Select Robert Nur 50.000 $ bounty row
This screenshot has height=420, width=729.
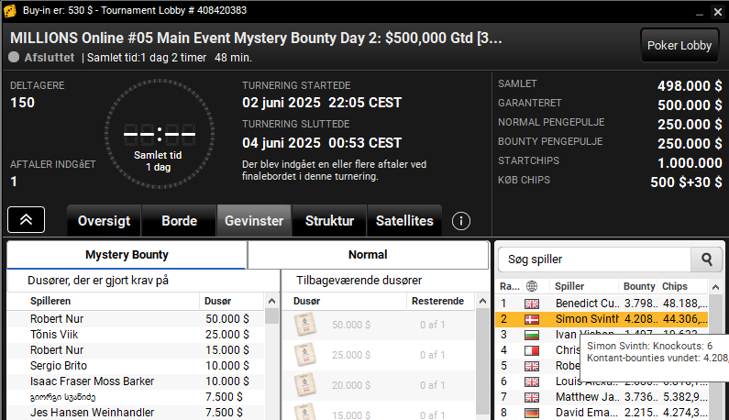136,319
